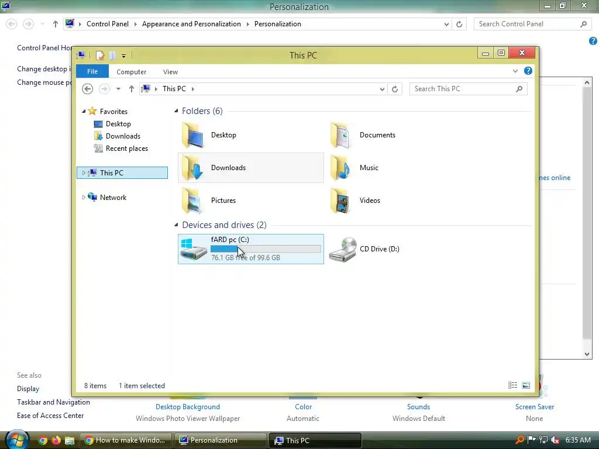The image size is (599, 449).
Task: Open the Documents folder icon
Action: click(x=340, y=135)
